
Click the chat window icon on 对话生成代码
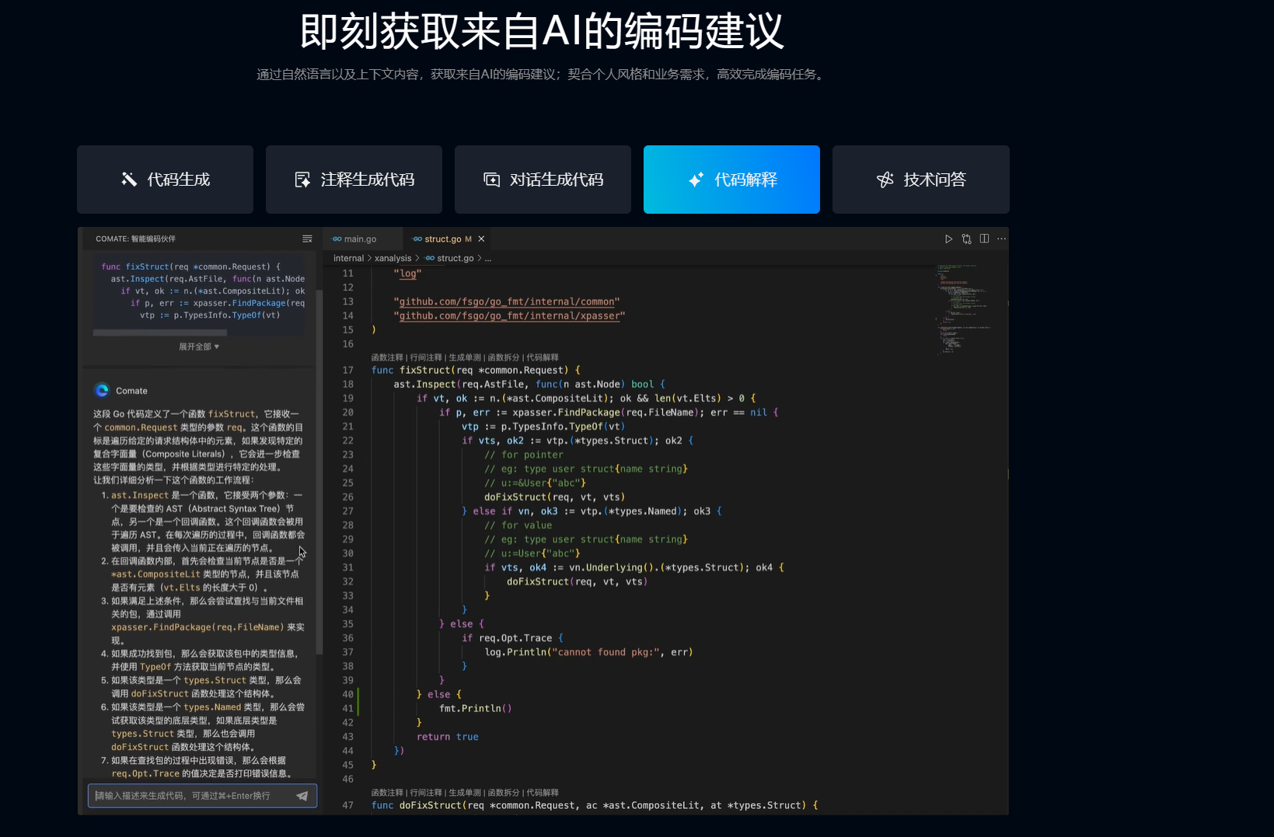491,180
